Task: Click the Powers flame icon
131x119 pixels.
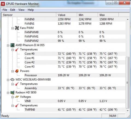Action: click(17, 71)
